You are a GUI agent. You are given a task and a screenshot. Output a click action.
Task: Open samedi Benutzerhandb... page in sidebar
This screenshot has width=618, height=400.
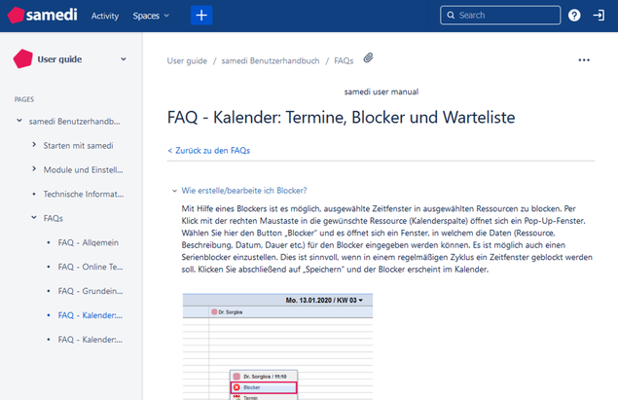click(x=74, y=122)
